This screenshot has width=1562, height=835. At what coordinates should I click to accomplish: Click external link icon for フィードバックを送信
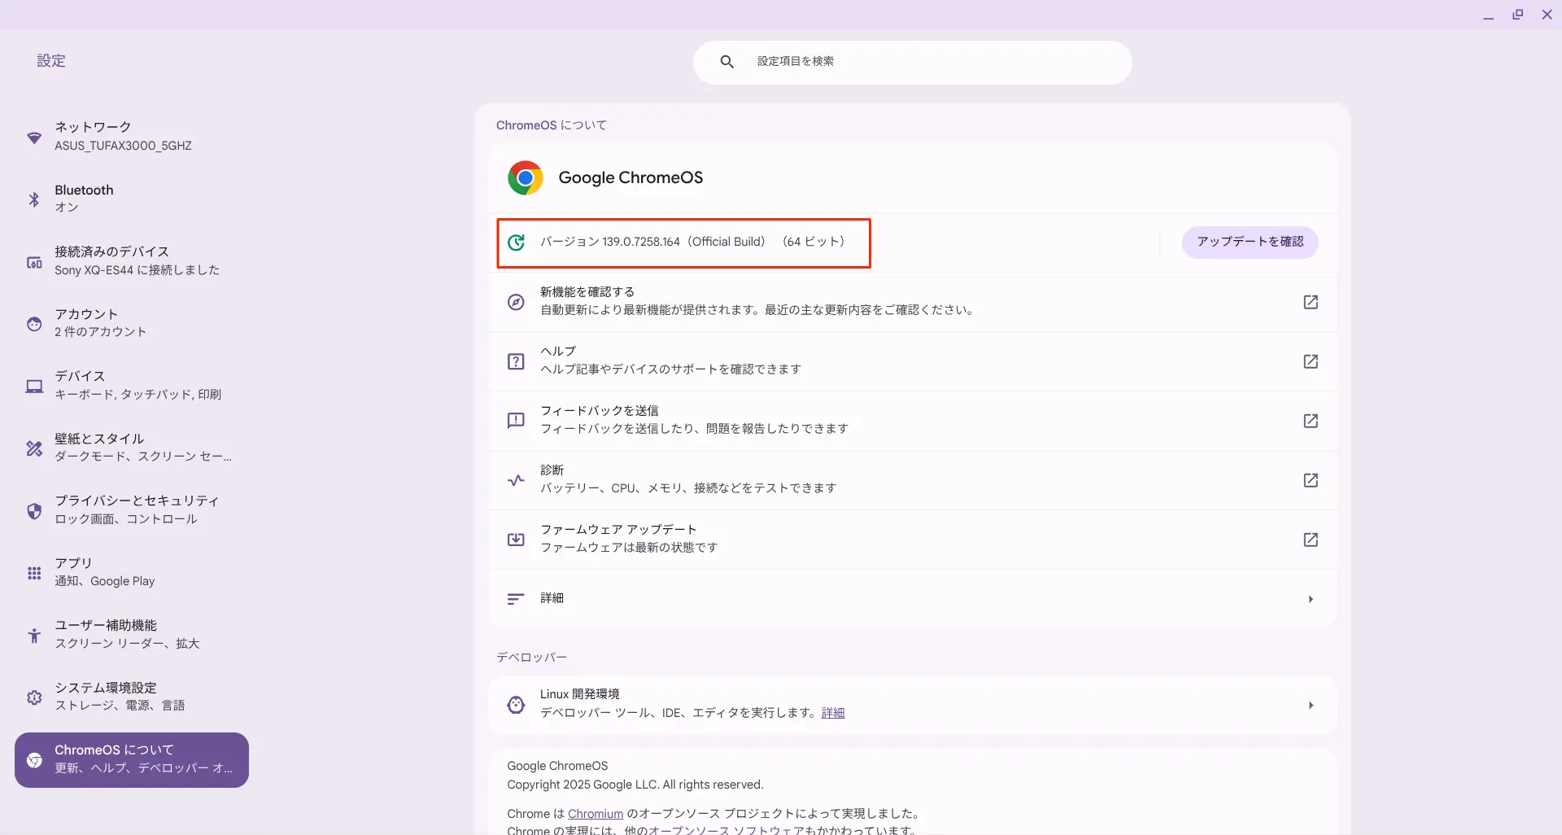[x=1310, y=421]
